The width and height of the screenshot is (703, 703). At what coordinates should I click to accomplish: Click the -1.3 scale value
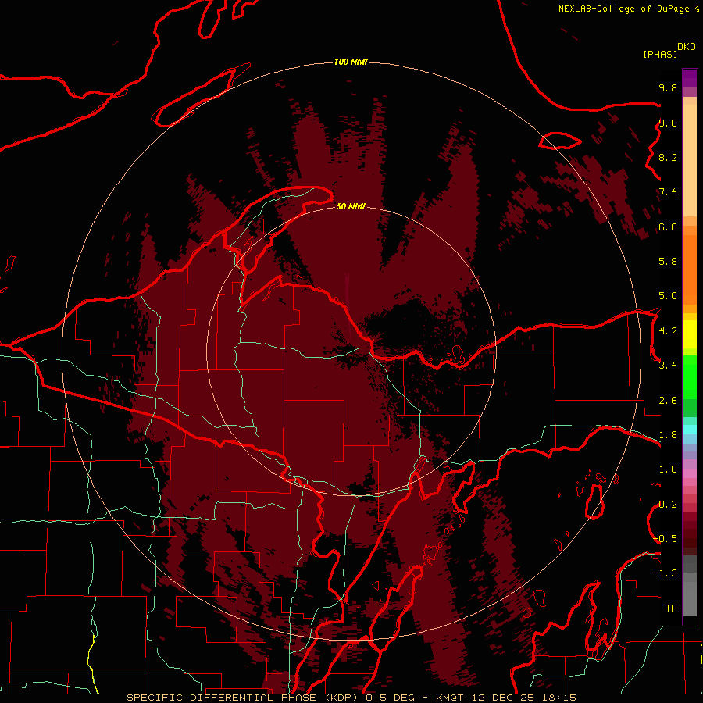click(x=665, y=573)
